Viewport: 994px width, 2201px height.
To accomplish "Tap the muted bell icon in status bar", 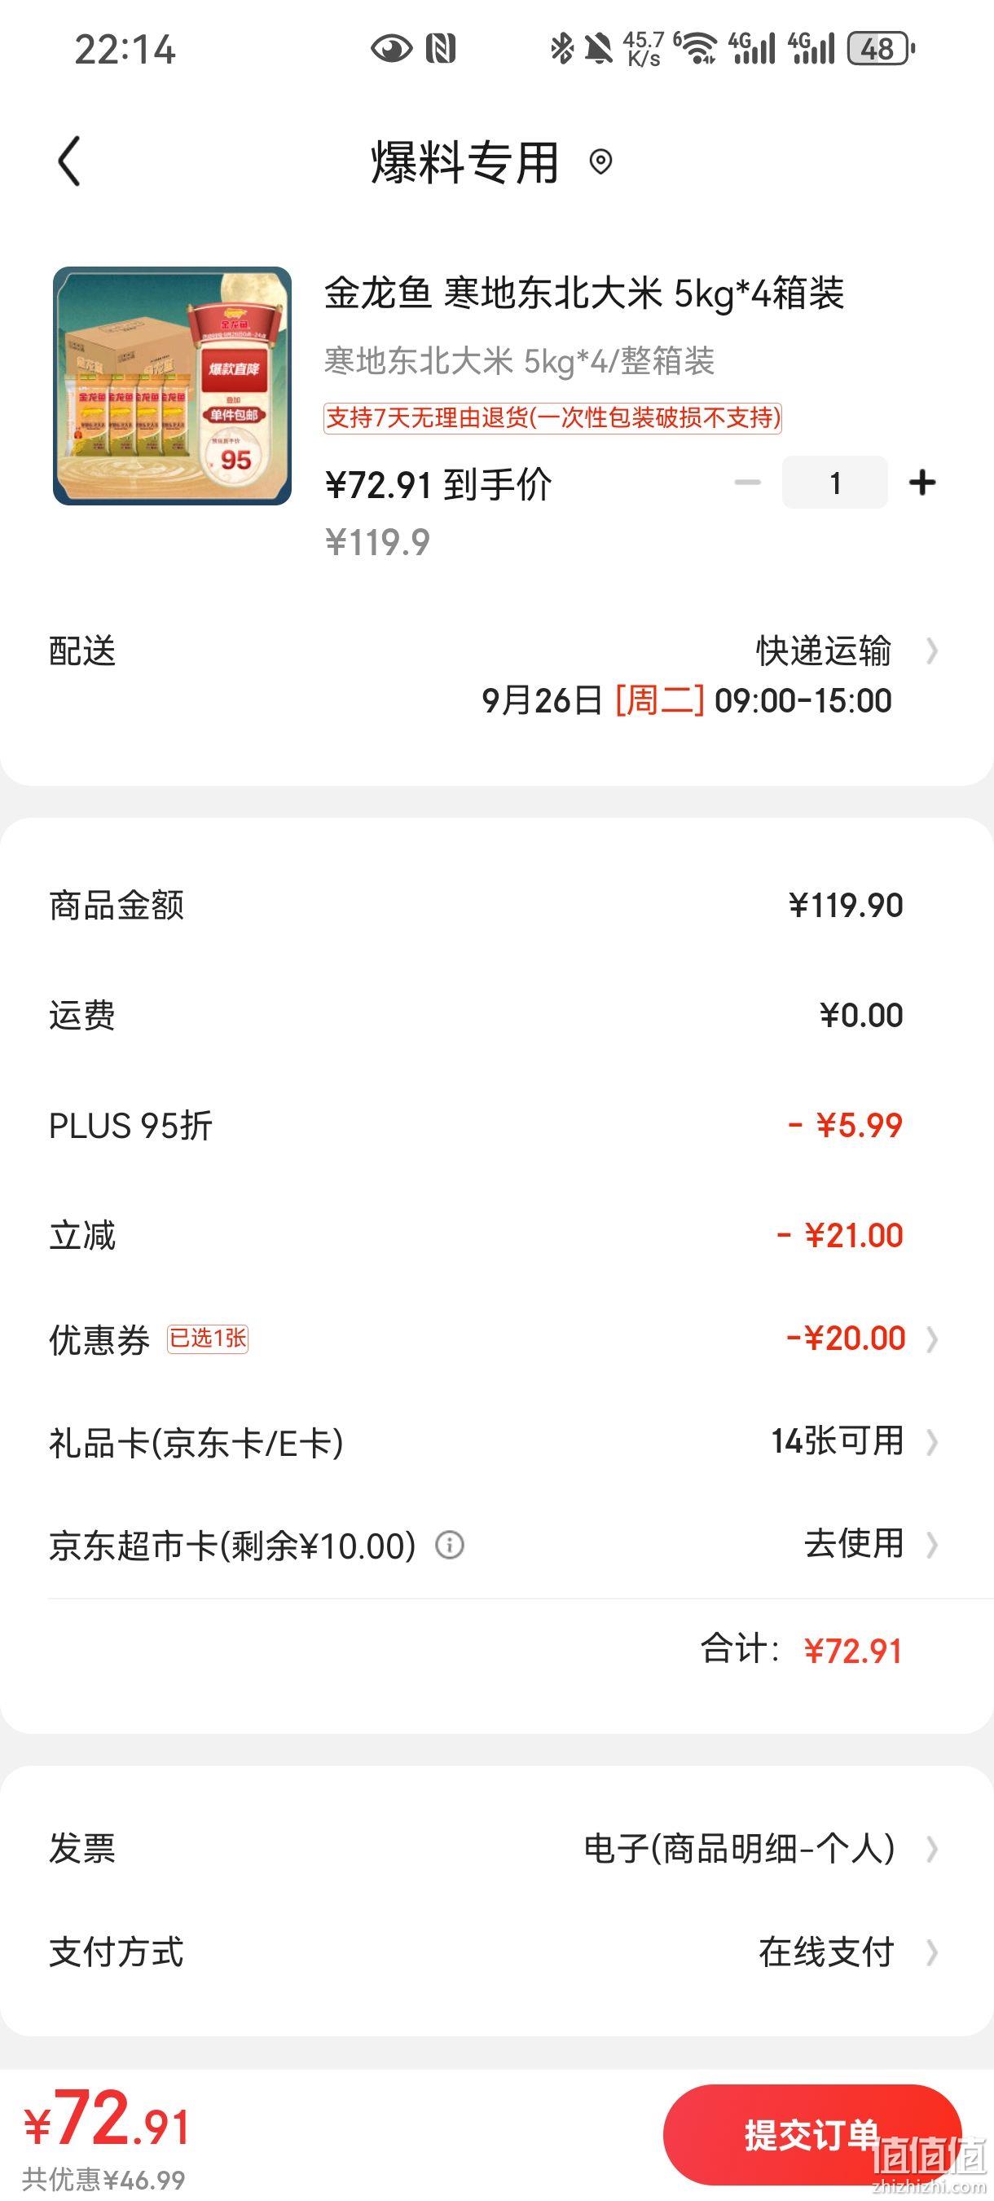I will [x=599, y=49].
